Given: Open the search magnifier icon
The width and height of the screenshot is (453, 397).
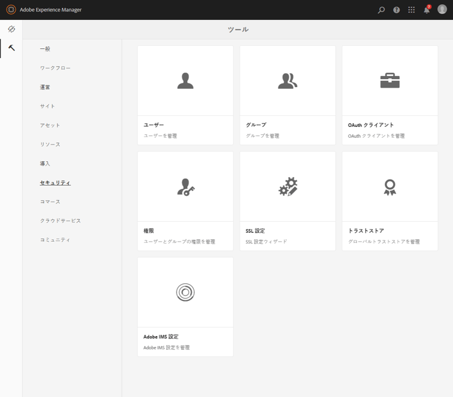Looking at the screenshot, I should click(x=381, y=10).
